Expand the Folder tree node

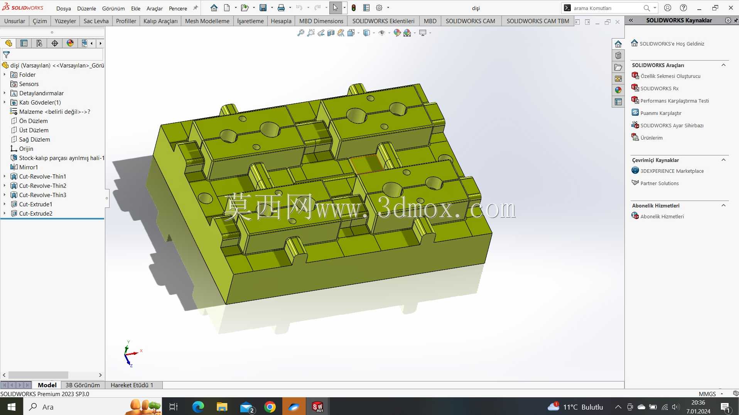click(x=5, y=74)
